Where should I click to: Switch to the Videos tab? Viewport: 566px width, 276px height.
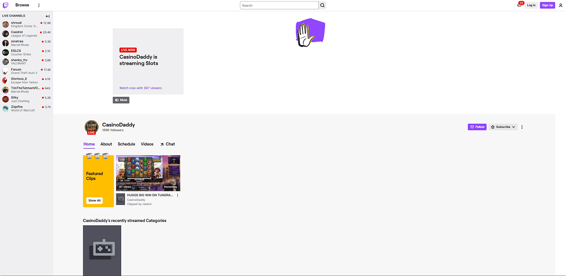coord(147,144)
